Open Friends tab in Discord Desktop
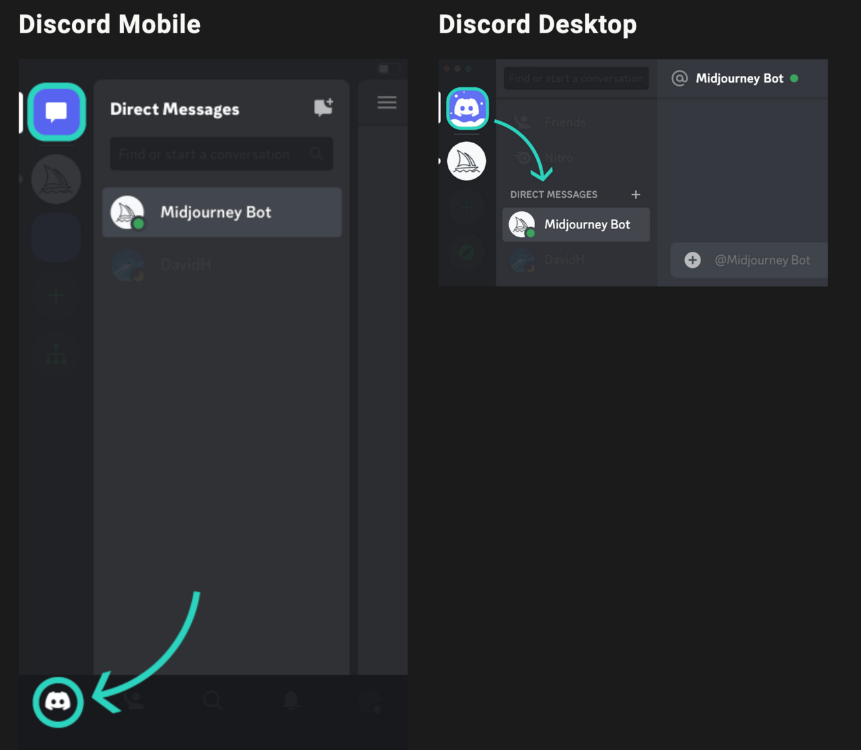 click(576, 122)
